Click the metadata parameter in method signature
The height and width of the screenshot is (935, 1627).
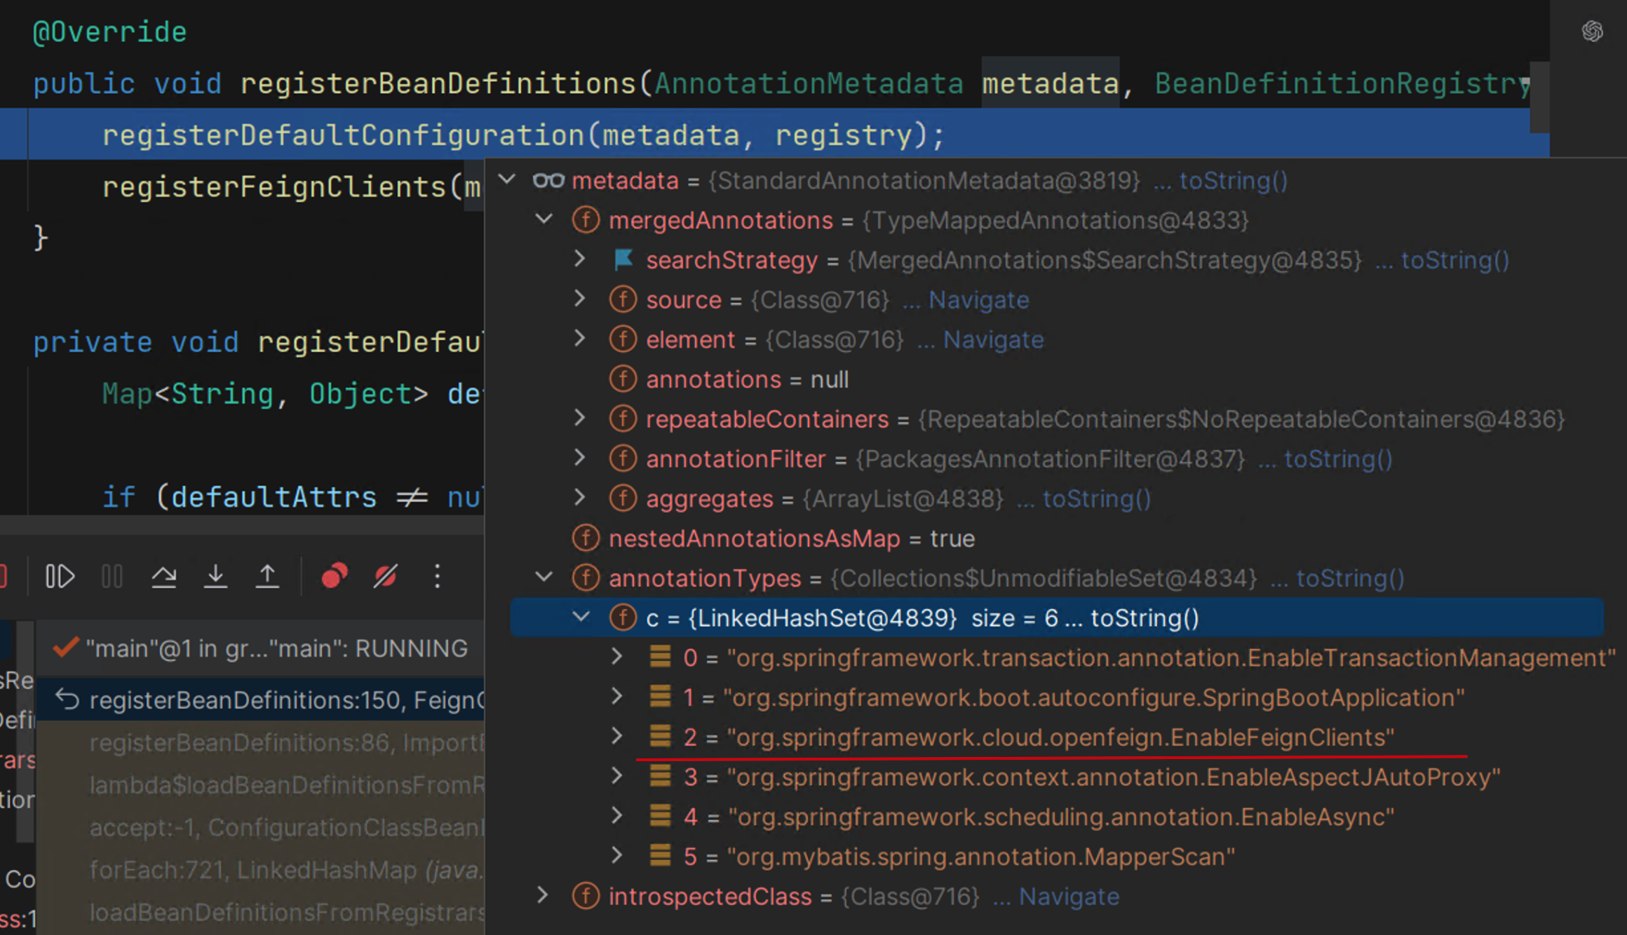pos(1050,83)
